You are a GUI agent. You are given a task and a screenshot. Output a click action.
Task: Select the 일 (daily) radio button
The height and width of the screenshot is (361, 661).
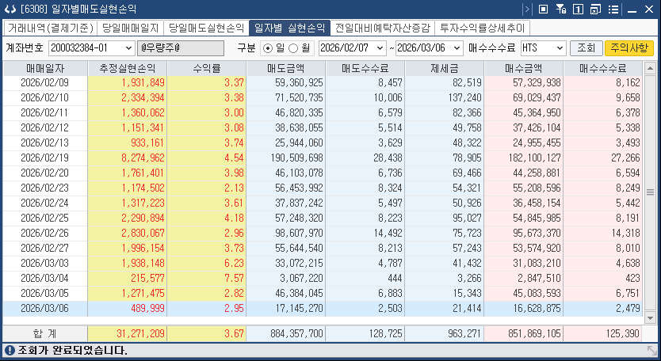267,47
